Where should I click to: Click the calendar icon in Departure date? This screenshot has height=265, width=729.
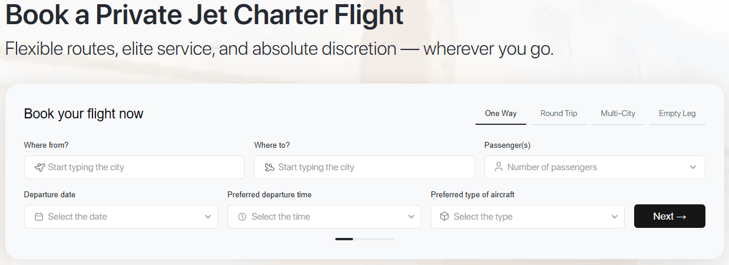pyautogui.click(x=39, y=217)
